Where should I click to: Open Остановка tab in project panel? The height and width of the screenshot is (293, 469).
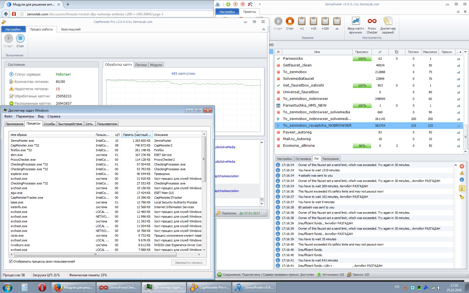coord(303,159)
